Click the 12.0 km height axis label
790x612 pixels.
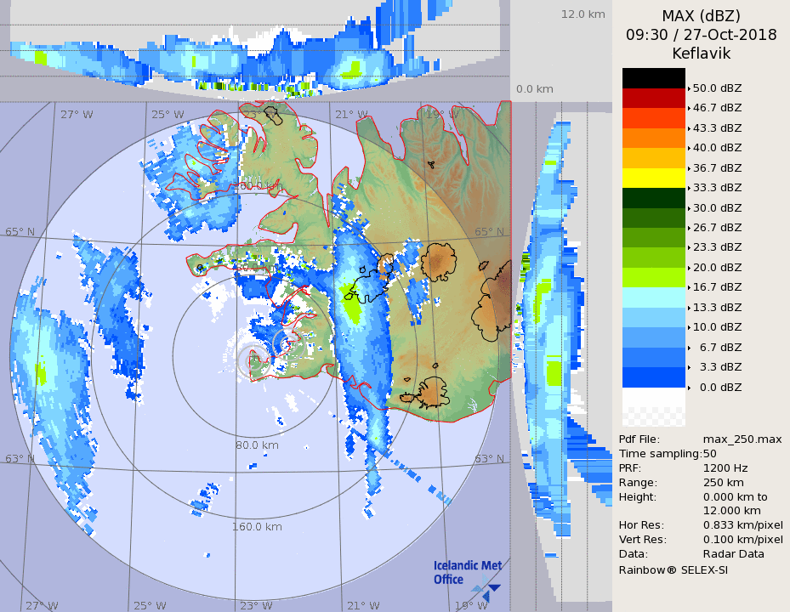click(583, 14)
